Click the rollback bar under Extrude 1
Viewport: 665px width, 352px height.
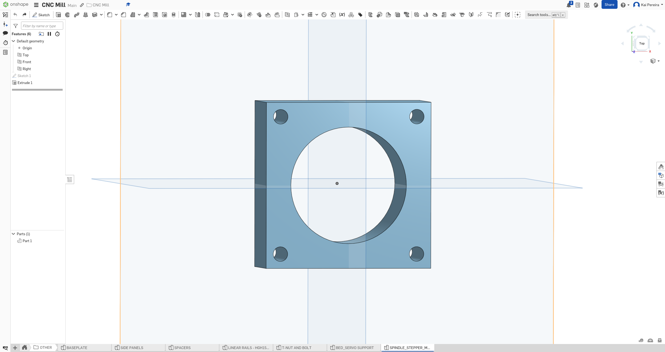tap(37, 90)
